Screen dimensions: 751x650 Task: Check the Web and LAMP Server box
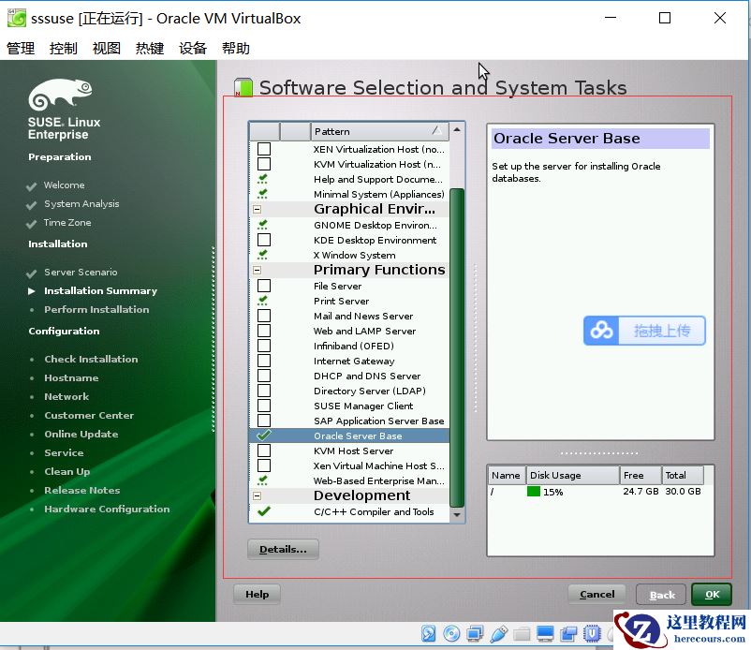tap(264, 331)
